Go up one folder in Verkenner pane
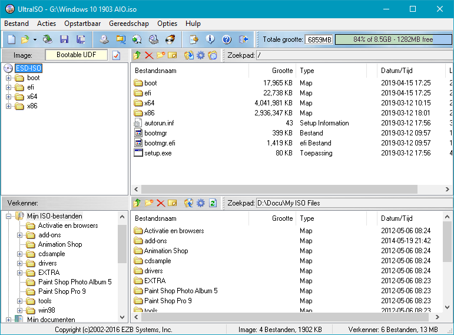454x335 pixels. point(137,203)
